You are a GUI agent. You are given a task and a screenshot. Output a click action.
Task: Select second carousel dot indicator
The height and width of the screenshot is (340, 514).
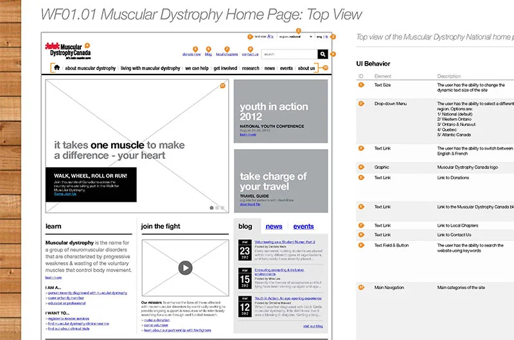(217, 208)
